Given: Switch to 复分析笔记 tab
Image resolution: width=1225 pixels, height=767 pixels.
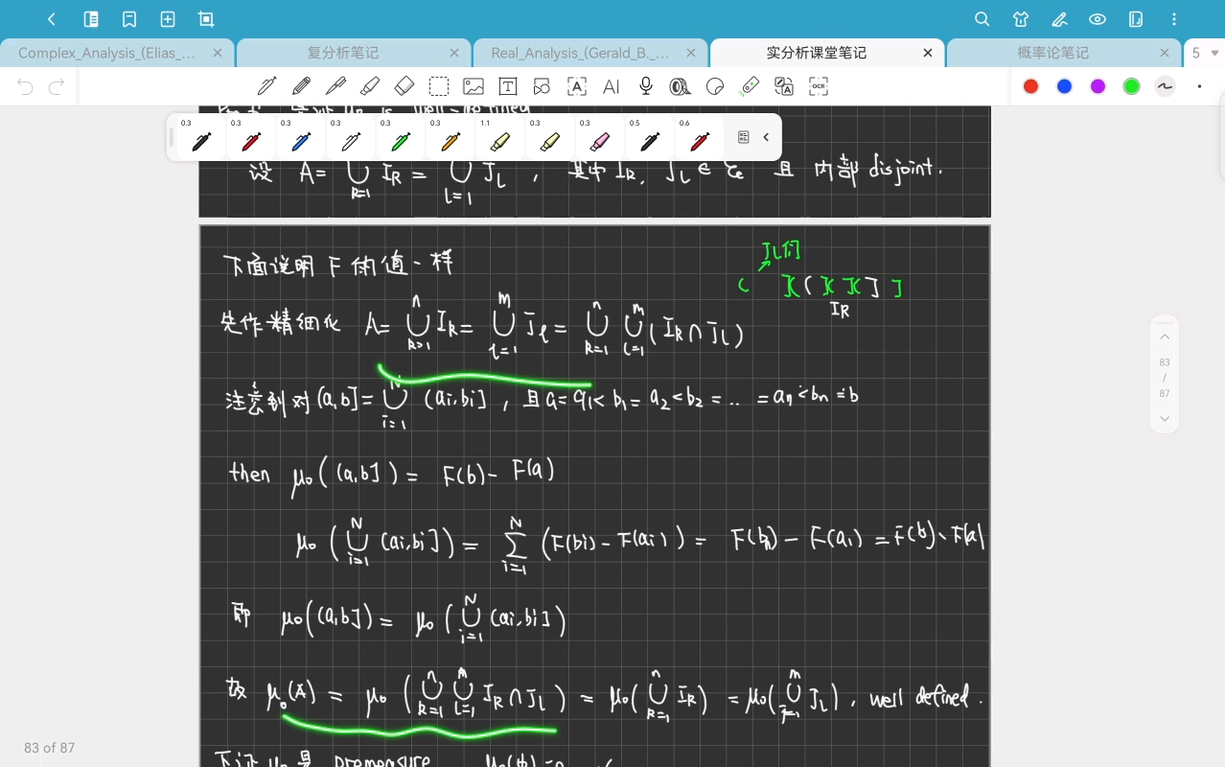Looking at the screenshot, I should coord(343,53).
